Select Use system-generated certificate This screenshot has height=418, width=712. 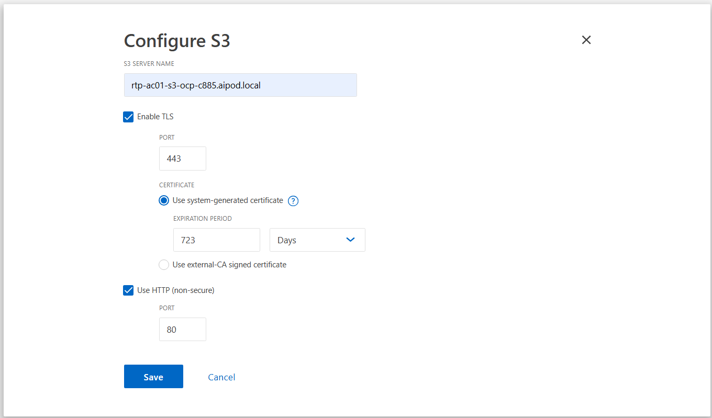click(164, 200)
